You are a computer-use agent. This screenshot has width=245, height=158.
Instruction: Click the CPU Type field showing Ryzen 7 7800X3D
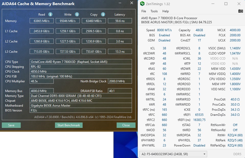click(x=81, y=62)
